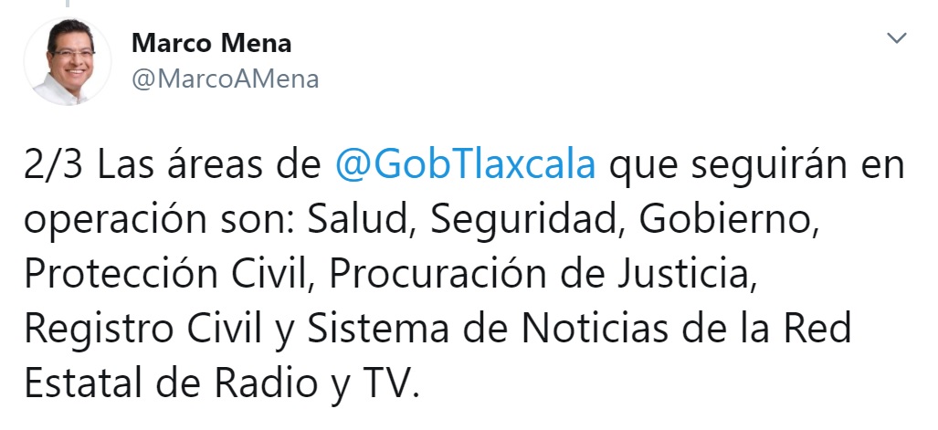Click 'Protección Civil' in the tweet text

click(x=164, y=274)
